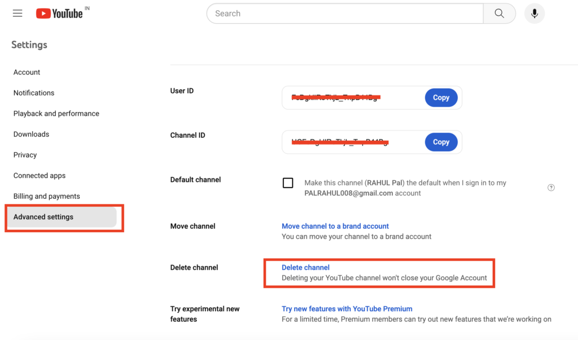Copy the Channel ID
578x340 pixels.
pos(441,142)
